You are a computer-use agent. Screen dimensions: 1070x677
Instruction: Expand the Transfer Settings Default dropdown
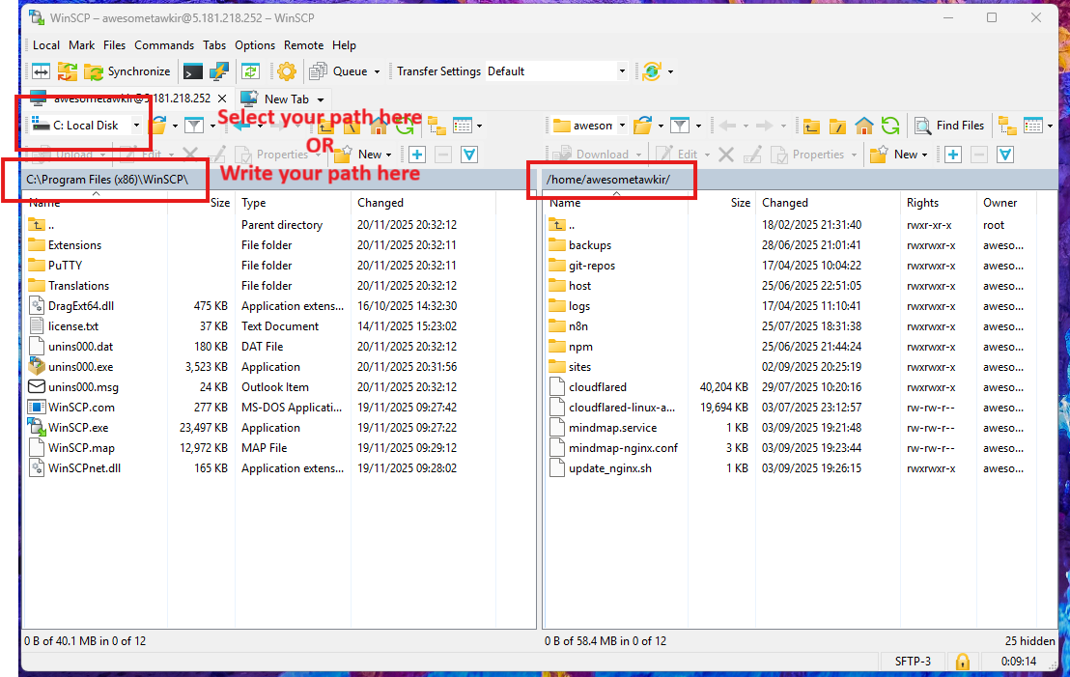point(622,71)
